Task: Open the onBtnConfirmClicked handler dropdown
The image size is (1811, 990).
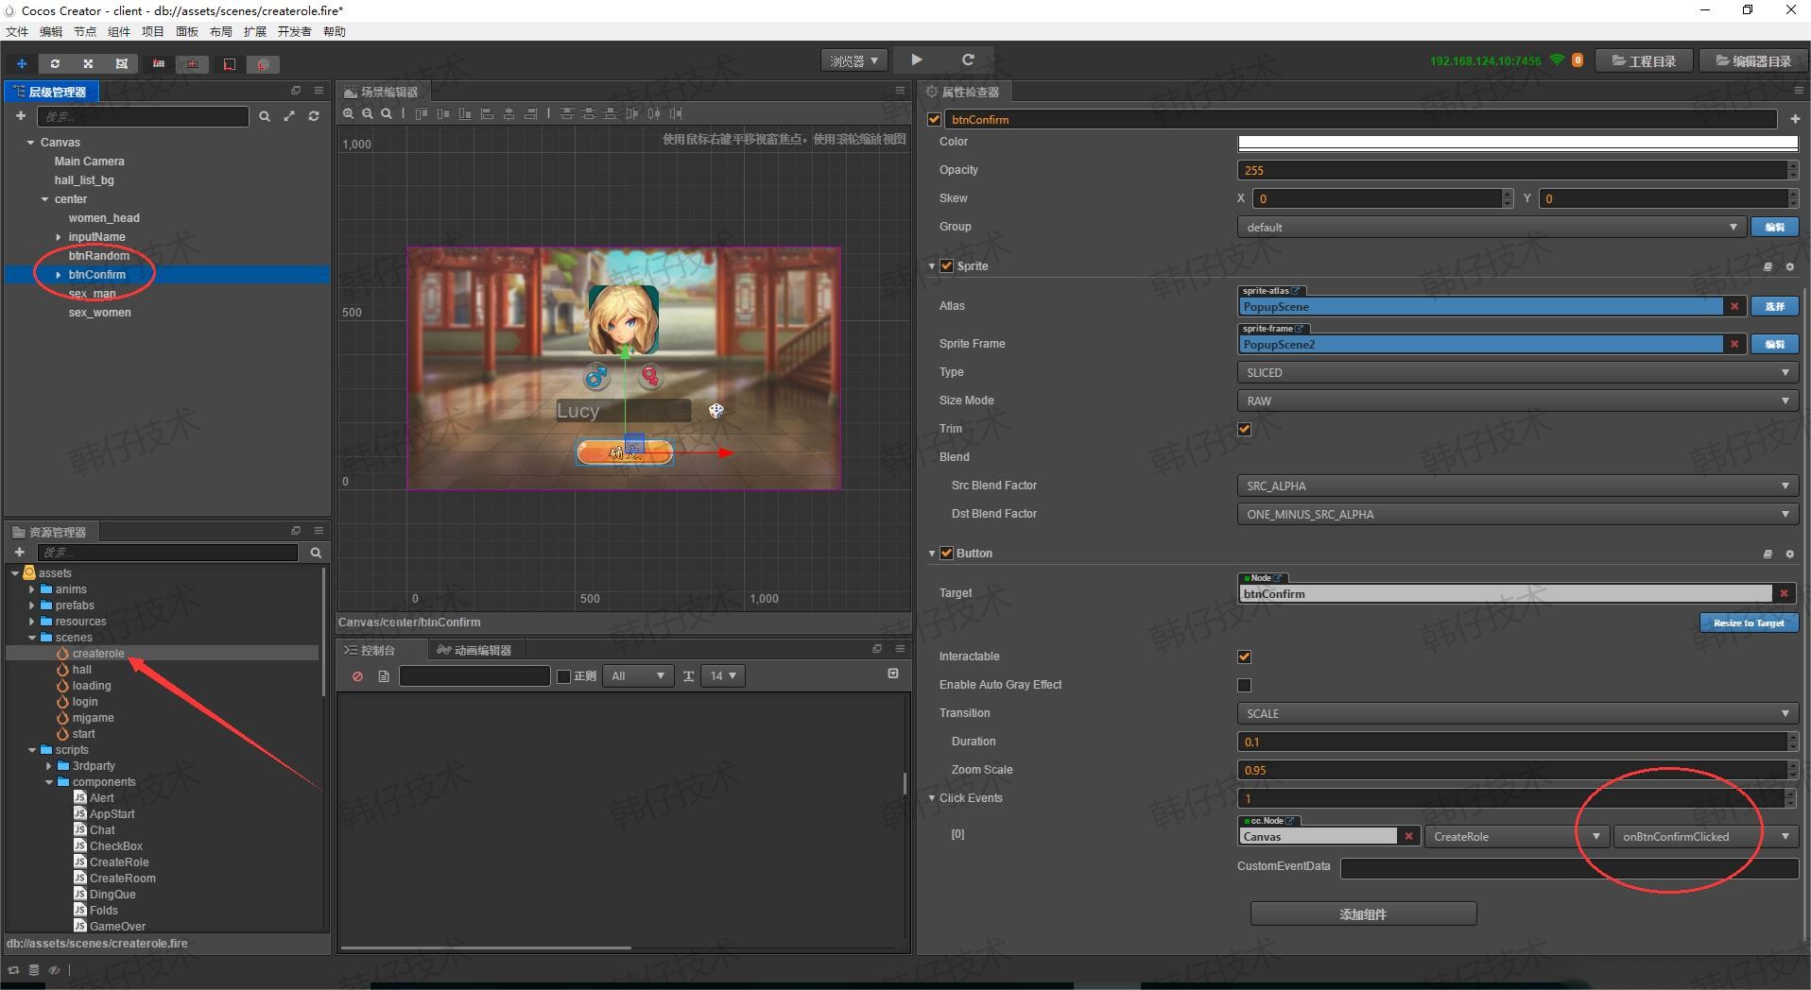Action: (x=1706, y=836)
